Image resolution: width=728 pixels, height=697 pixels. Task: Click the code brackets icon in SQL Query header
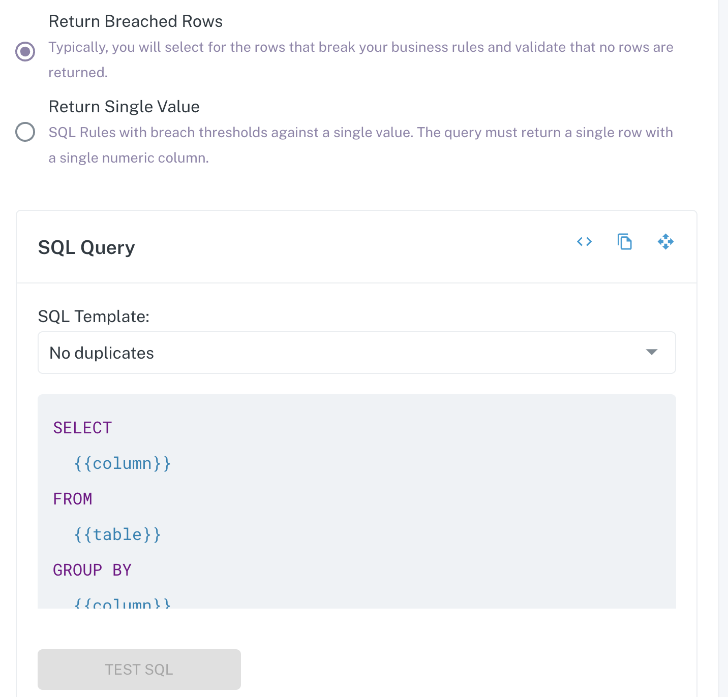(x=584, y=241)
